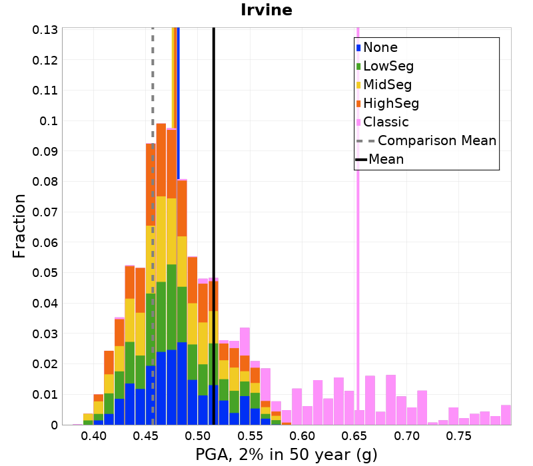Screen dimensions: 533x466
Task: Click the y-axis tick label 0.06
Action: 45,242
